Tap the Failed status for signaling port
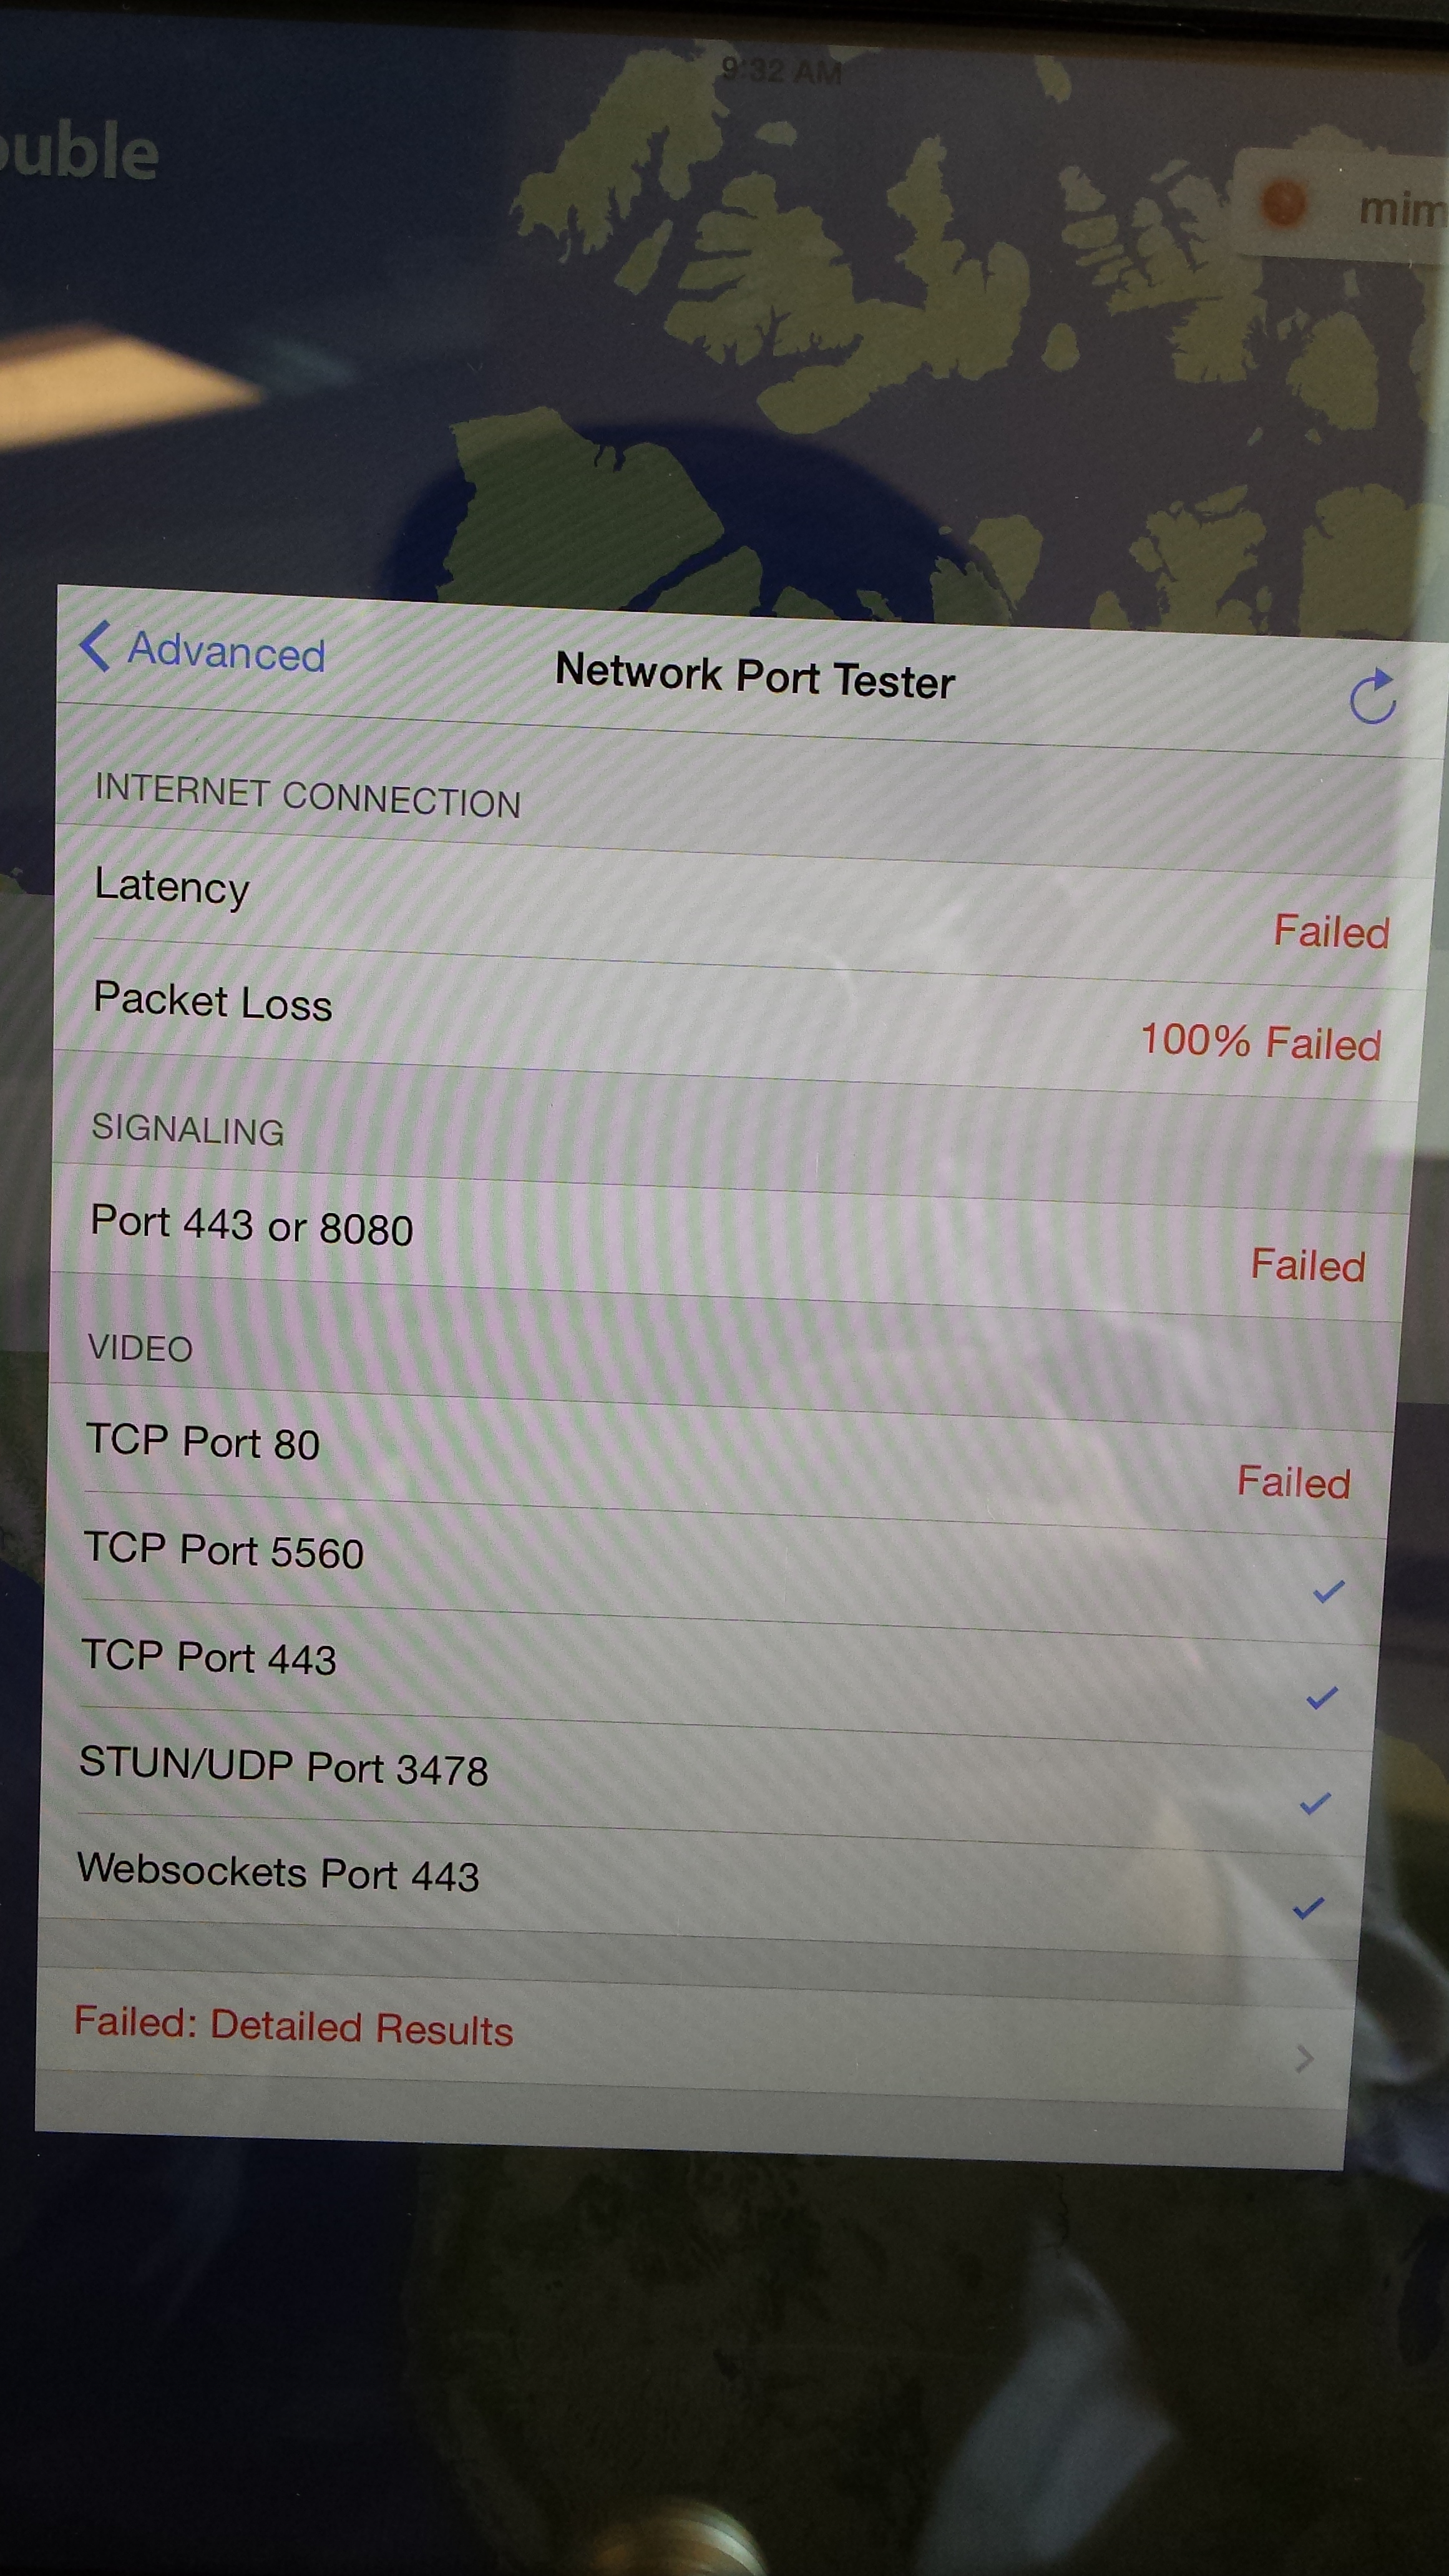1449x2576 pixels. (x=1308, y=1266)
